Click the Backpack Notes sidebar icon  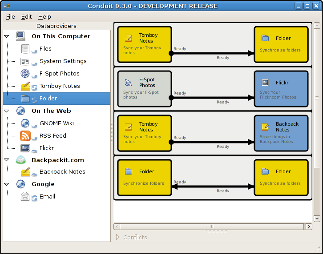point(25,172)
